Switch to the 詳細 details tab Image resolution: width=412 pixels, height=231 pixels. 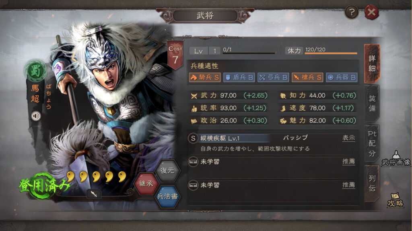pos(372,63)
